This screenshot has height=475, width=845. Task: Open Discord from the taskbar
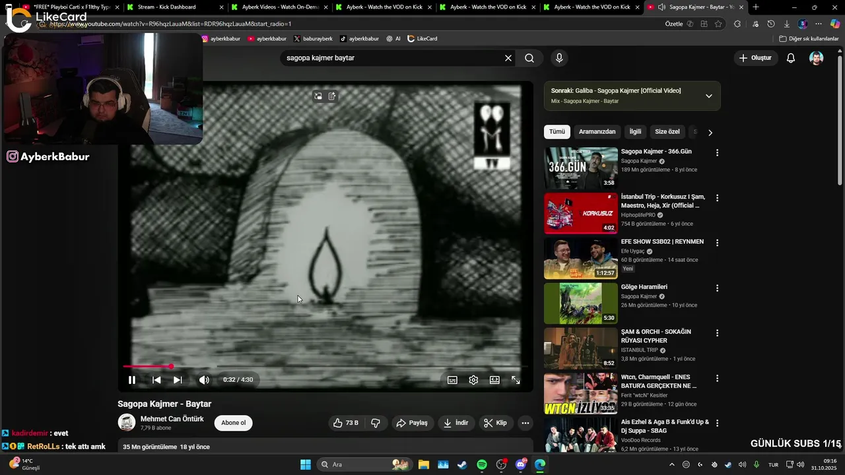[521, 464]
